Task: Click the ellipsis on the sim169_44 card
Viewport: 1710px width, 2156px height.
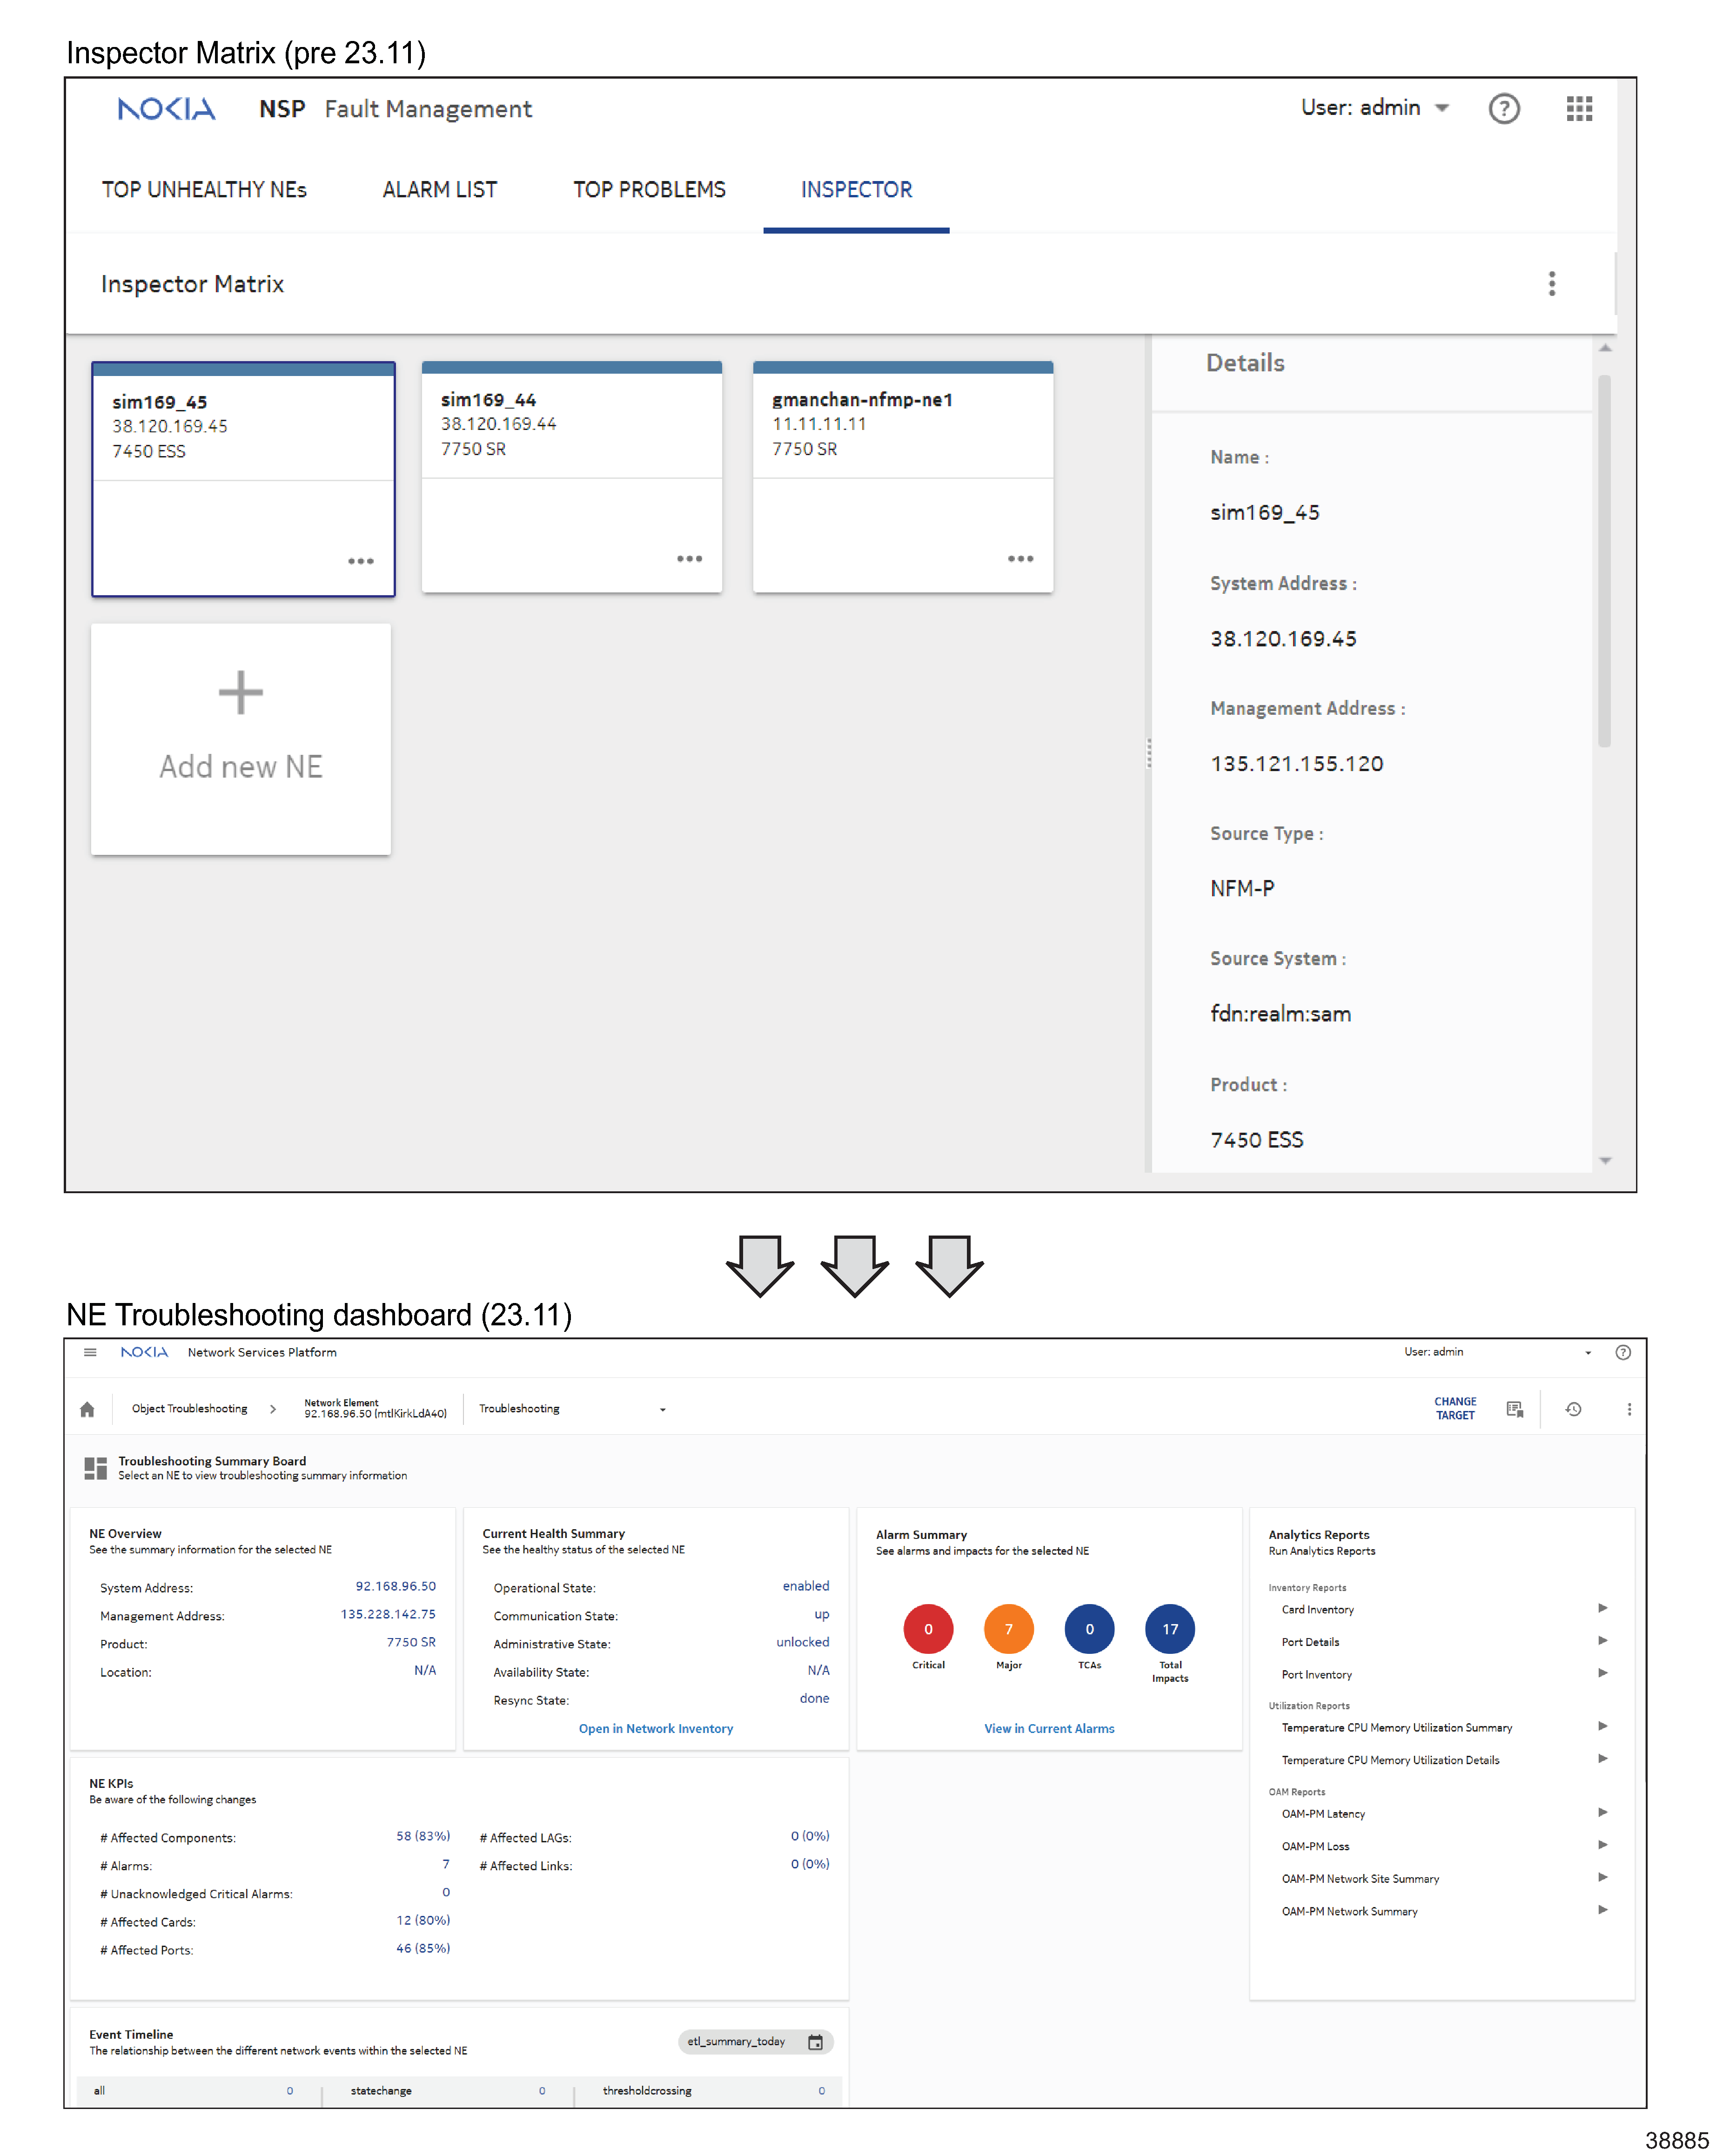Action: (689, 558)
